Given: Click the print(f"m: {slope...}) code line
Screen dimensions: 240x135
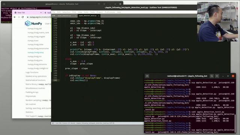Looking at the screenshot, I should (x=129, y=49).
